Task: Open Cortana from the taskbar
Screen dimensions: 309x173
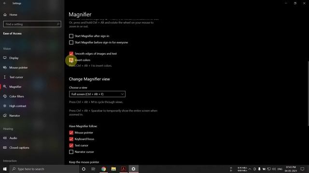Action: click(84, 169)
